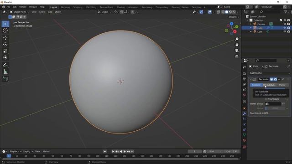This screenshot has width=292, height=164.
Task: Open the Object Mode dropdown
Action: (19, 12)
